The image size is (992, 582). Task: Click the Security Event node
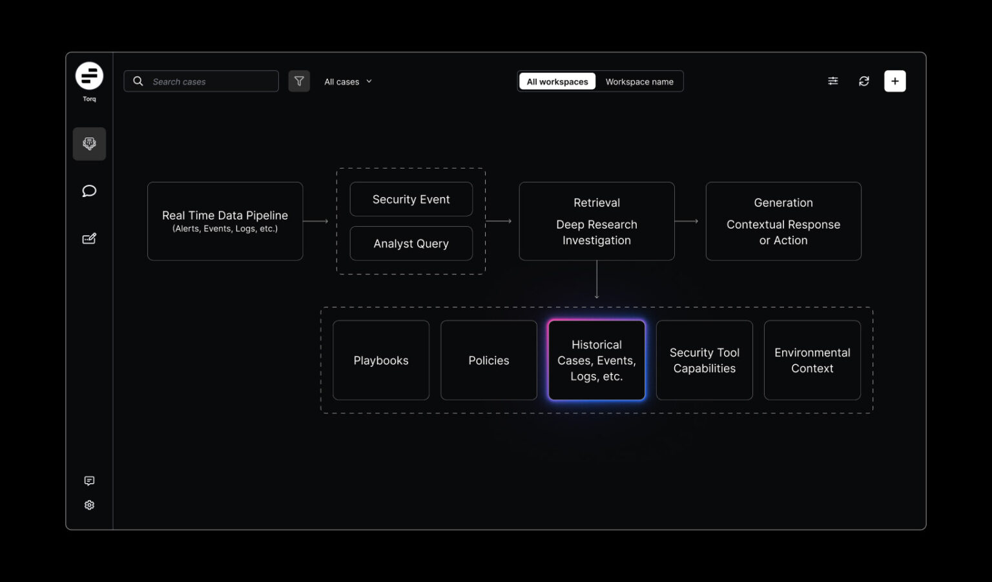coord(411,200)
